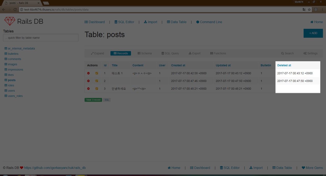Click Dashboard in the footer

tap(200, 168)
